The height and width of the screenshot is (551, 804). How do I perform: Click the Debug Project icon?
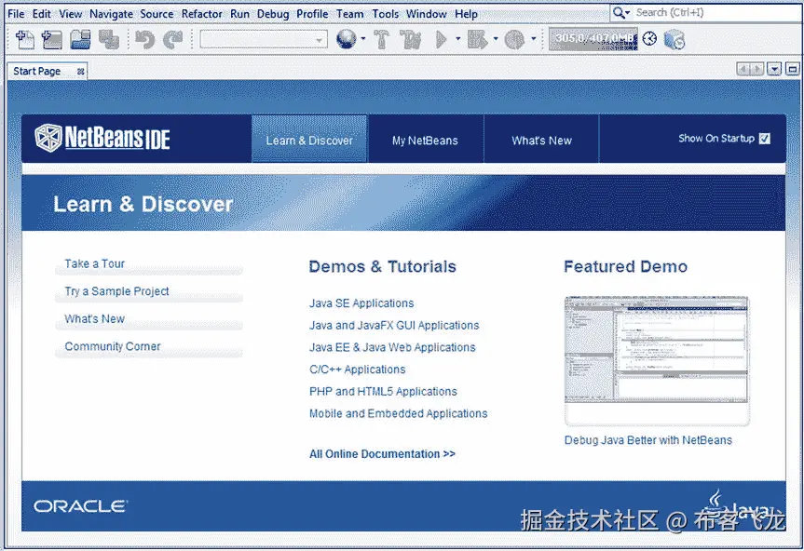pos(477,39)
